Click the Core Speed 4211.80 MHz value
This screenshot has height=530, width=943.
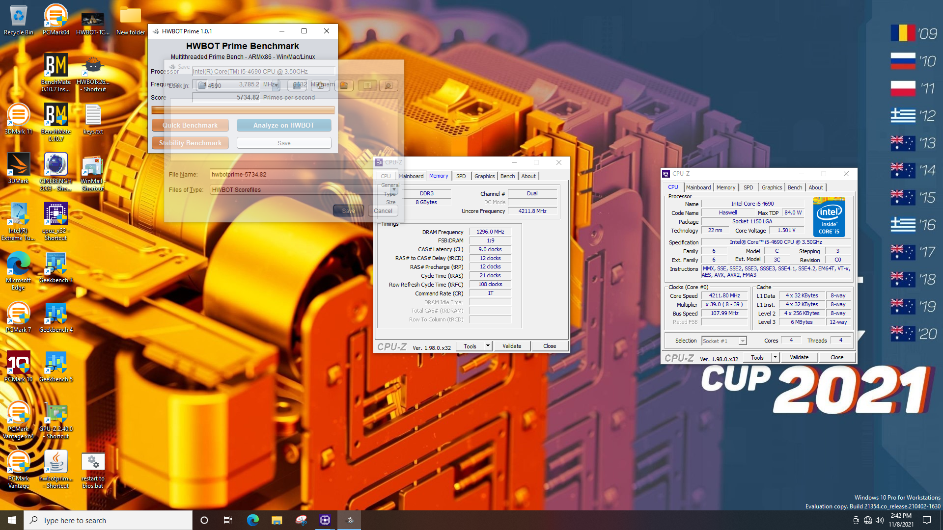point(724,295)
